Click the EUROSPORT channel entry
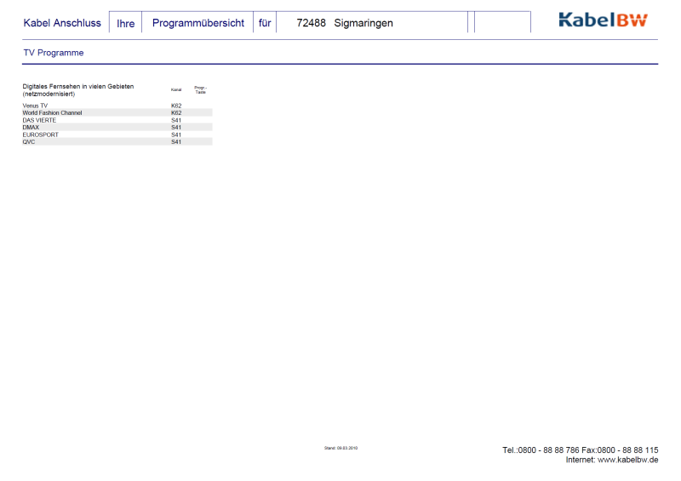 click(x=40, y=135)
